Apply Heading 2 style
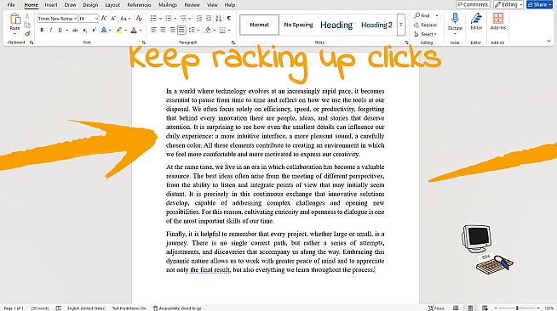Viewport: 557px width, 311px height. click(376, 25)
